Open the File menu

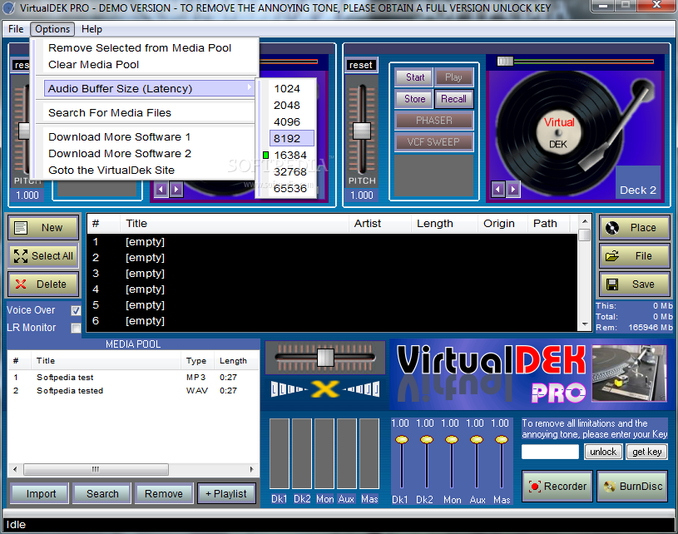tap(16, 29)
